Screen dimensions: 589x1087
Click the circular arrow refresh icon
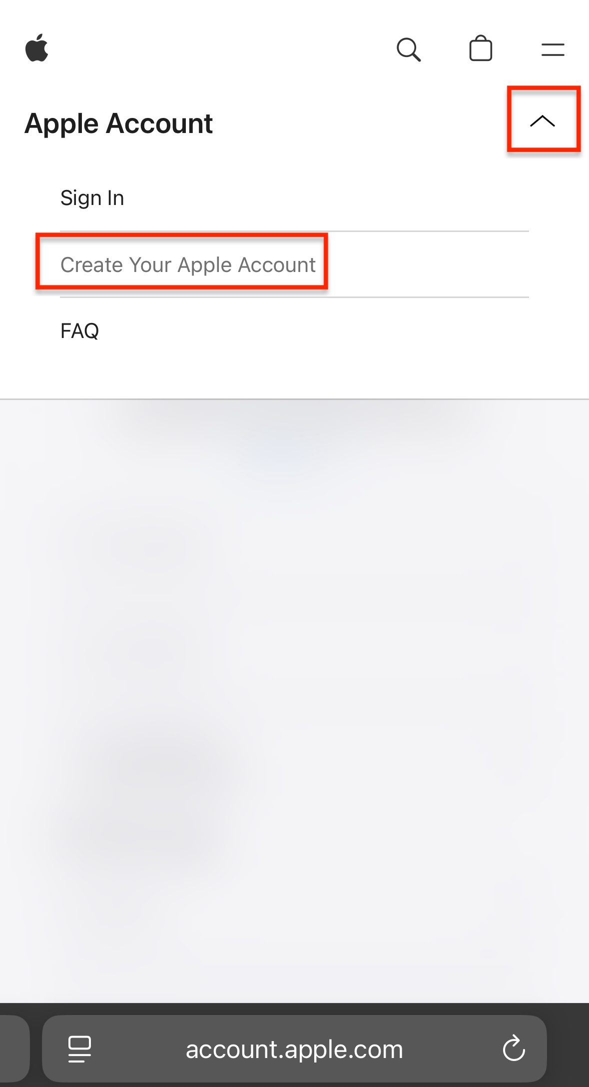click(514, 1049)
